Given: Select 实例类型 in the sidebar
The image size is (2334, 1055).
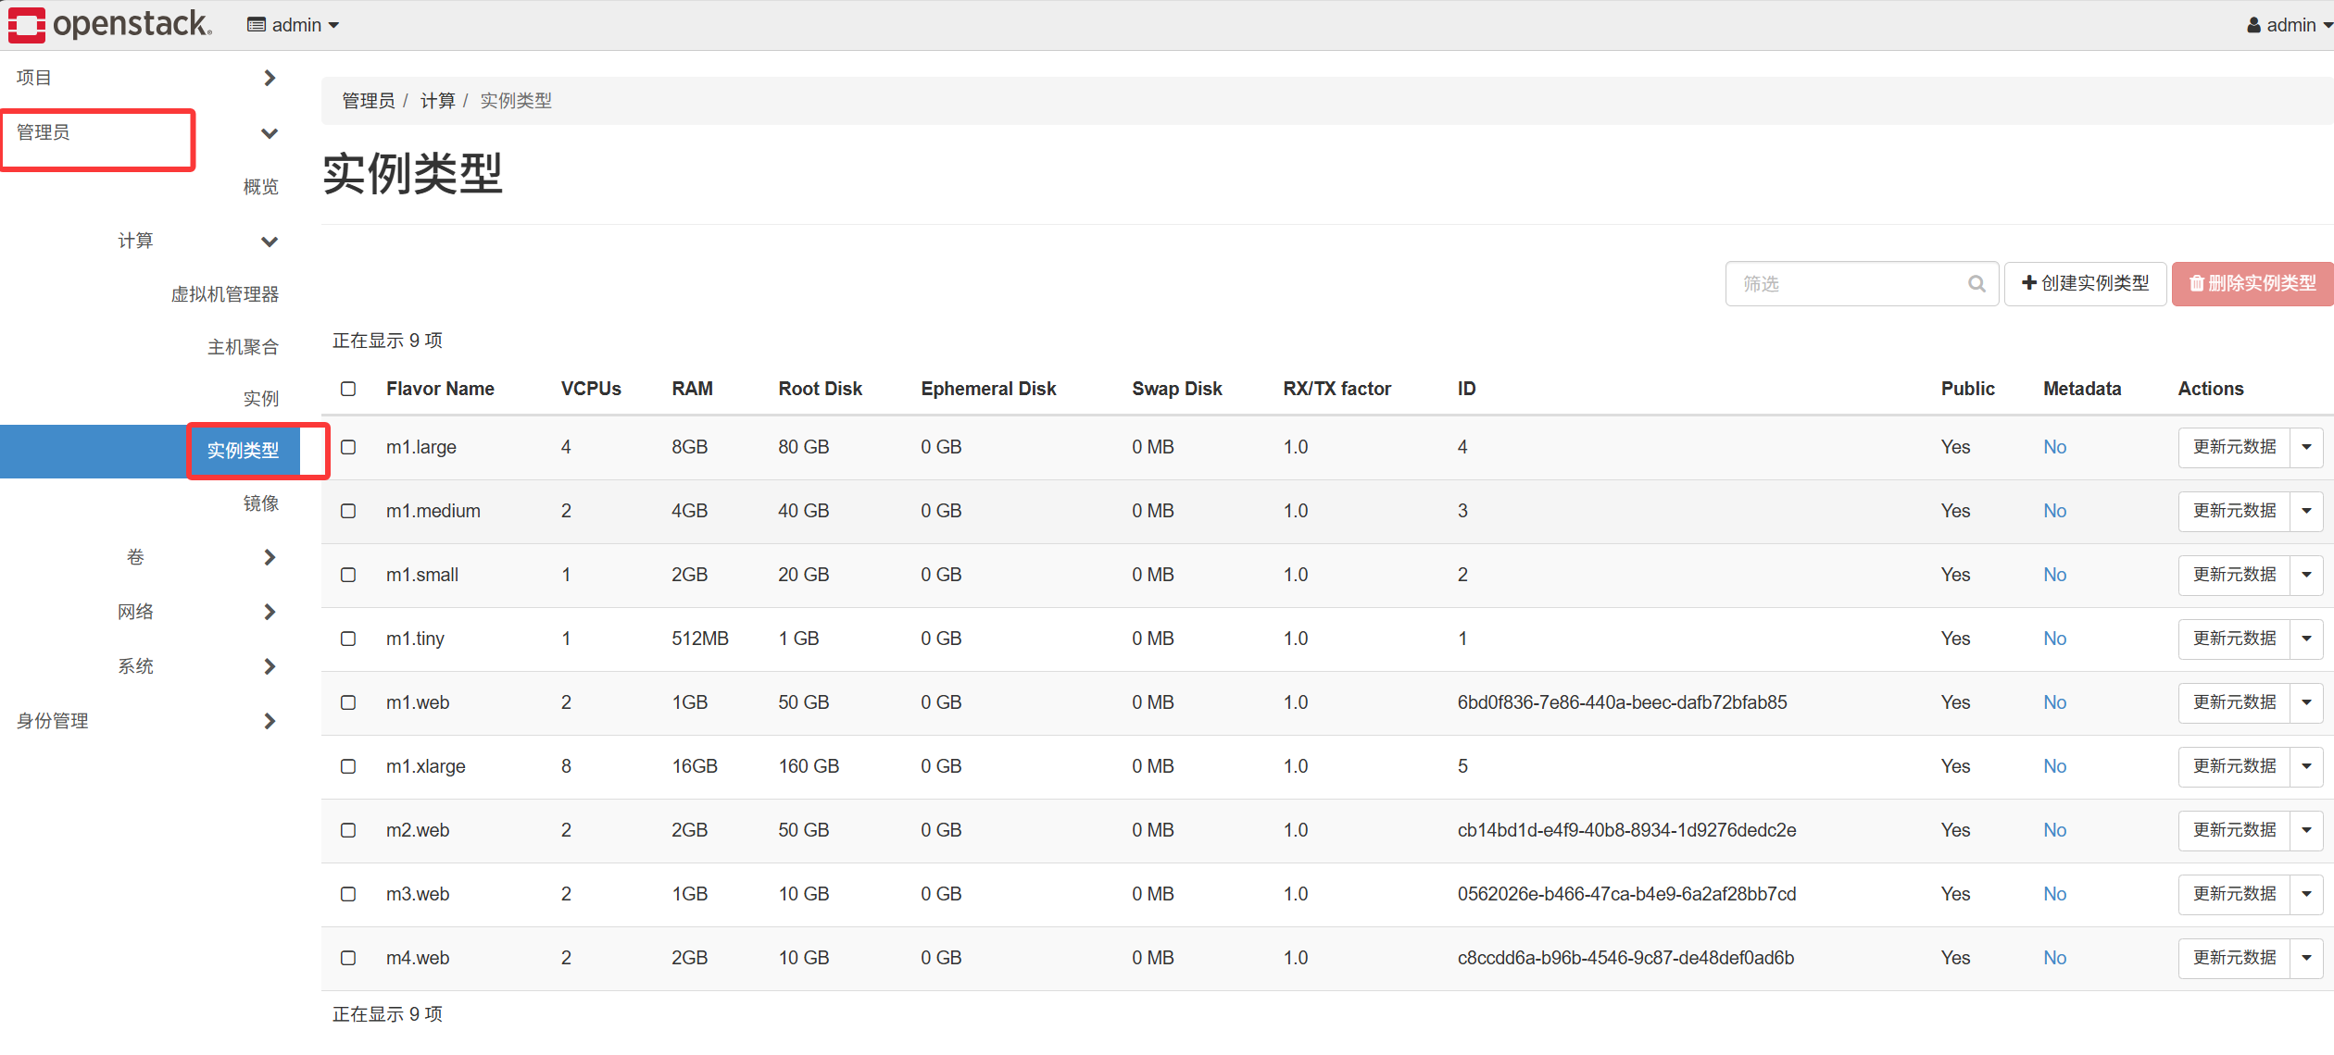Looking at the screenshot, I should pos(243,451).
